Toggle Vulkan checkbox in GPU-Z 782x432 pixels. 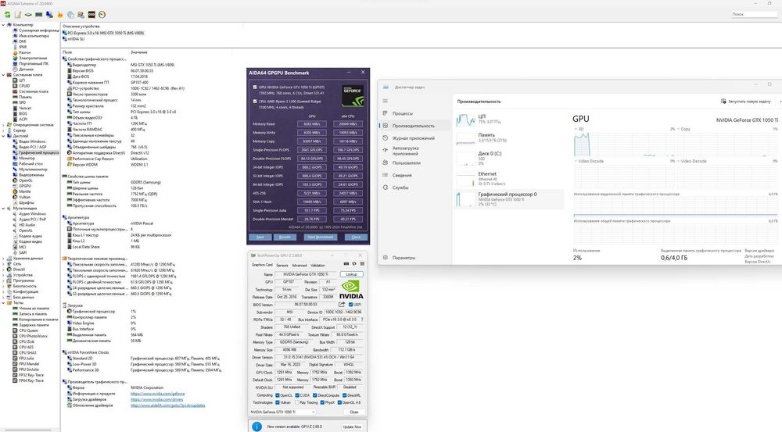(278, 402)
